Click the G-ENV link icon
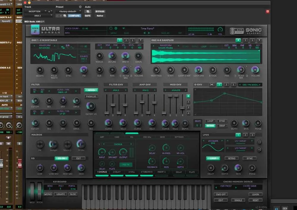297x210 pixels. (212, 85)
